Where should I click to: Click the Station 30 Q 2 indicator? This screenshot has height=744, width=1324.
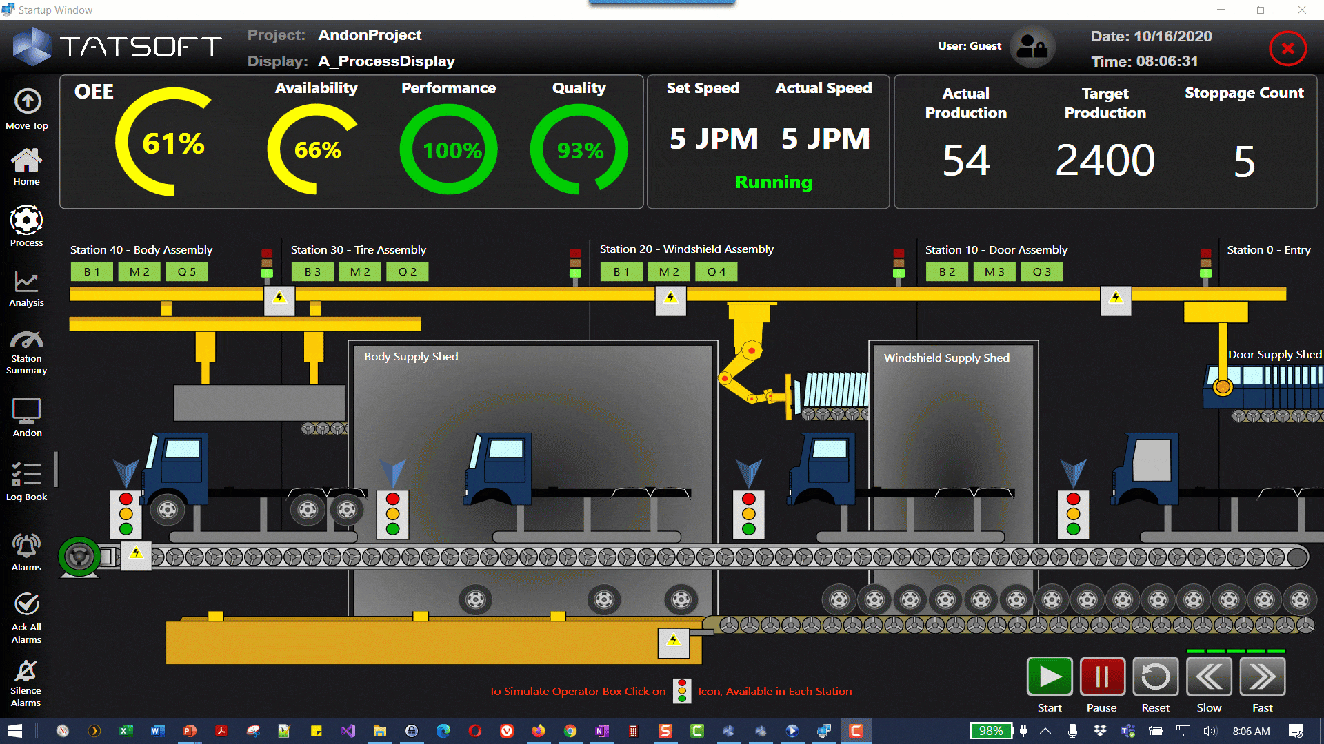[x=408, y=272]
